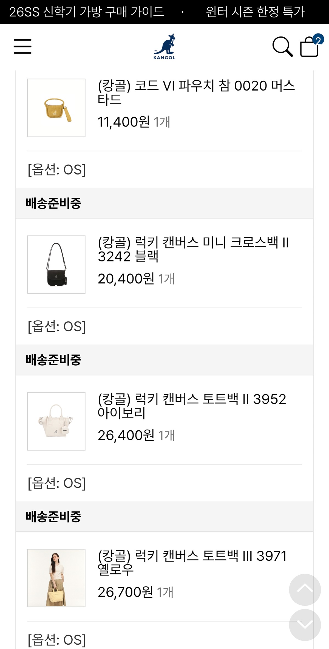The image size is (329, 649).
Task: Tap the 26,400원 price of ivory tote
Action: tap(126, 436)
